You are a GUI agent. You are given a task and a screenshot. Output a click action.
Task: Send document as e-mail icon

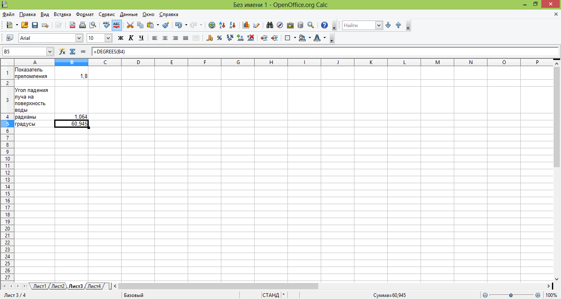click(x=45, y=25)
